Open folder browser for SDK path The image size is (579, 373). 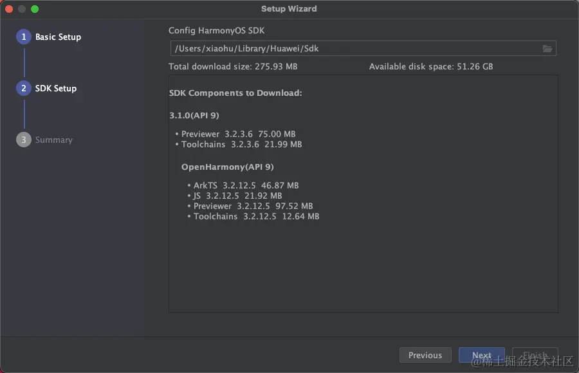coord(547,48)
